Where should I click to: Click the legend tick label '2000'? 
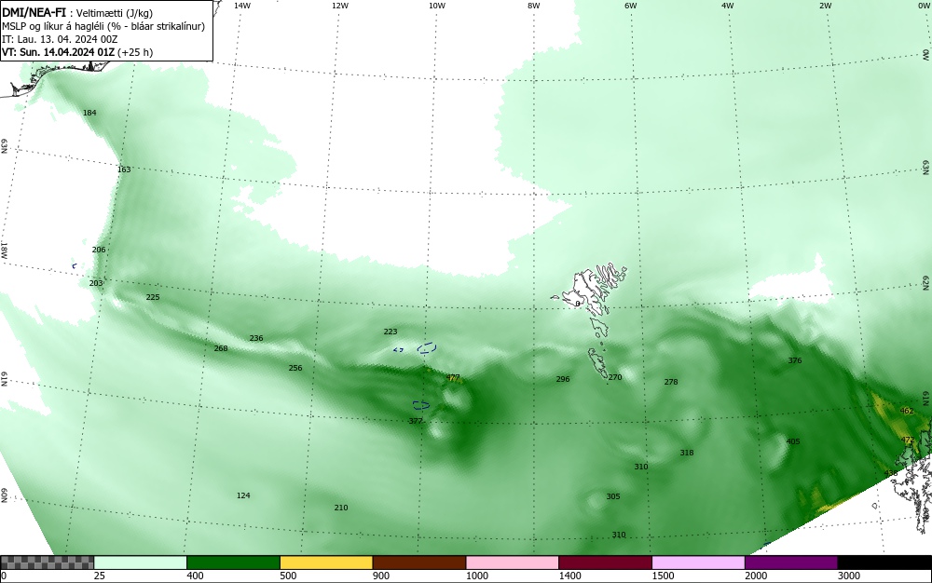point(756,576)
